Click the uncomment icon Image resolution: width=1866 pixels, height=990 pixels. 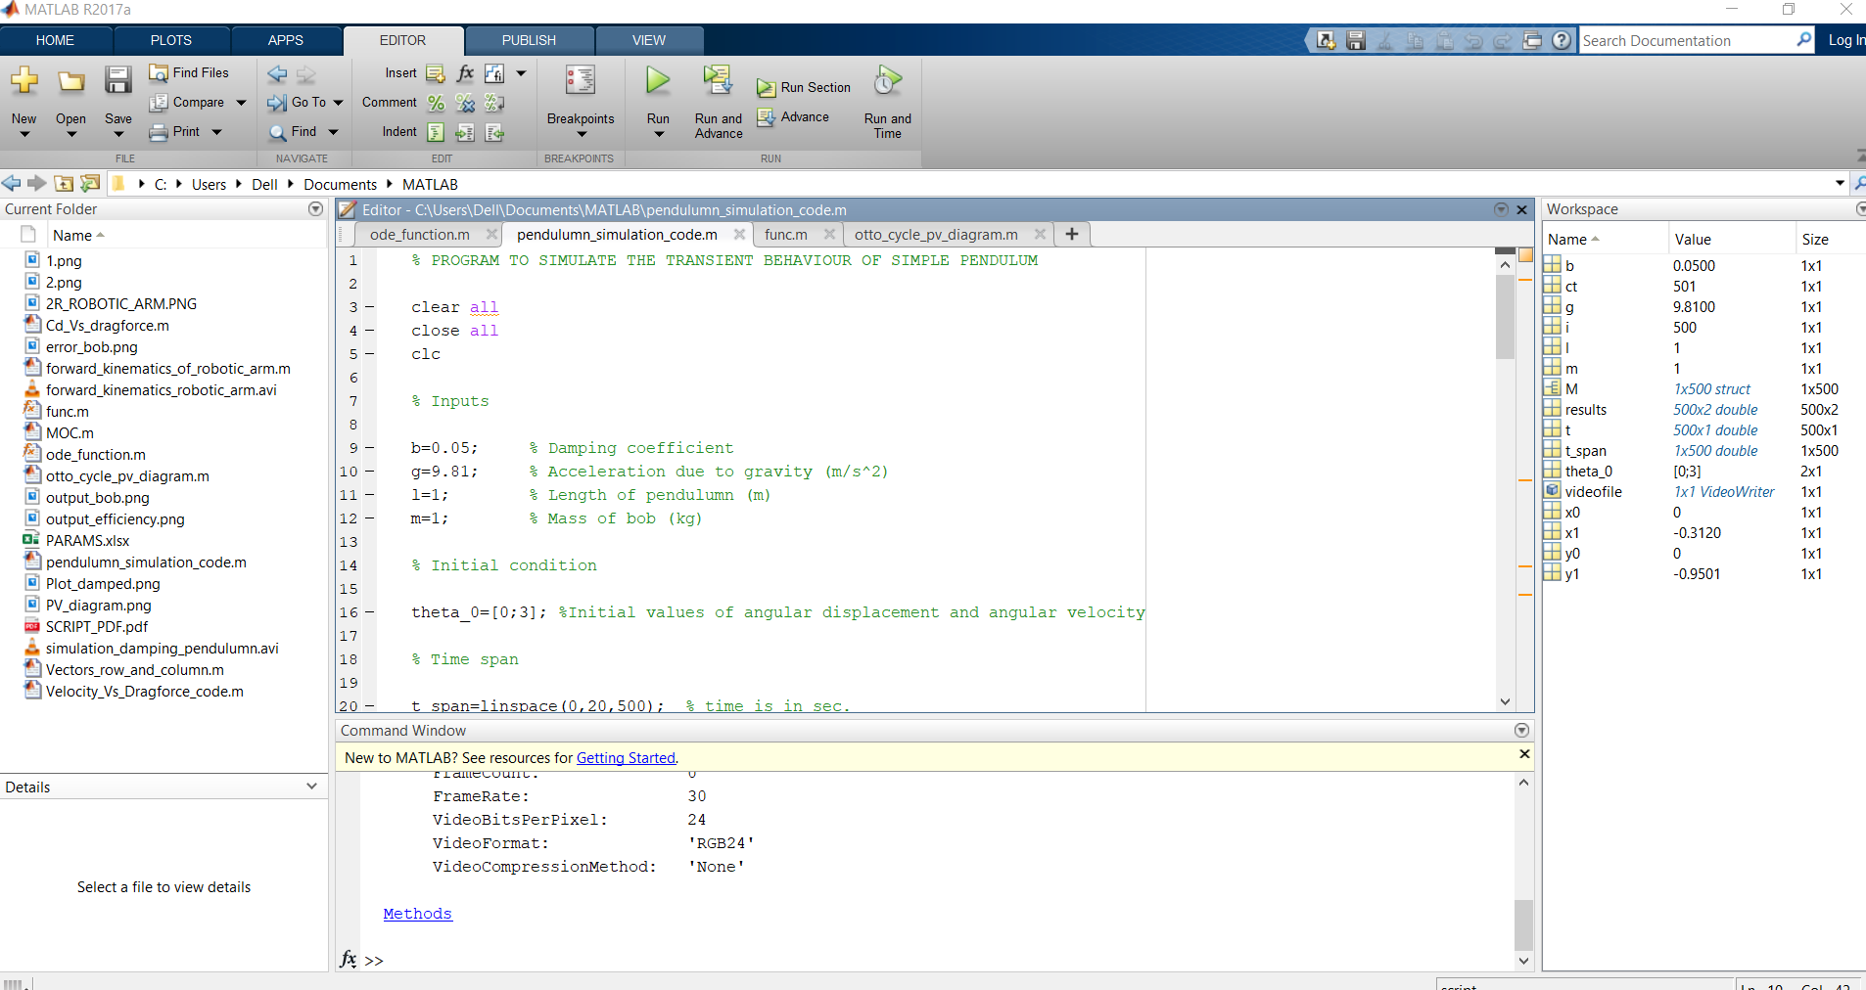[x=466, y=103]
